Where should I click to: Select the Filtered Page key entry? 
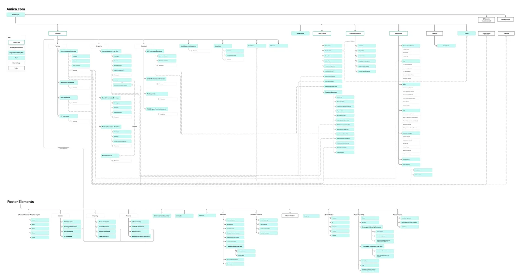(16, 63)
